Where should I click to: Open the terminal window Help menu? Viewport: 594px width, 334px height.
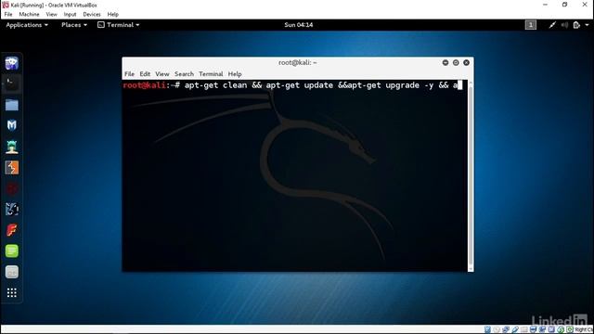(235, 74)
